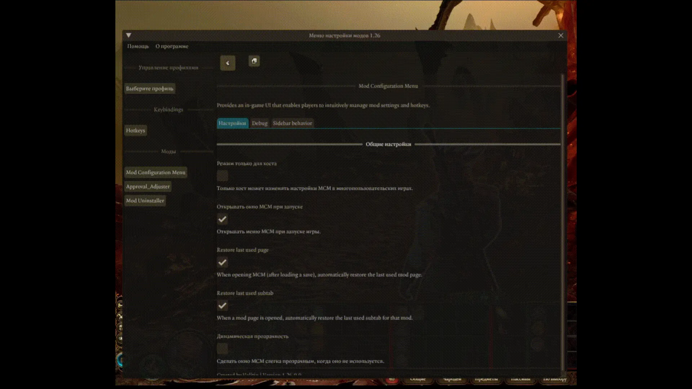Open the Помощь menu

pyautogui.click(x=138, y=46)
